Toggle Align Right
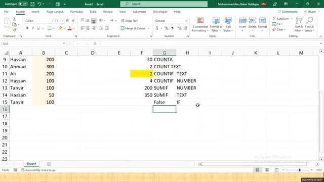Screen dimensions: 324x182 [94, 28]
